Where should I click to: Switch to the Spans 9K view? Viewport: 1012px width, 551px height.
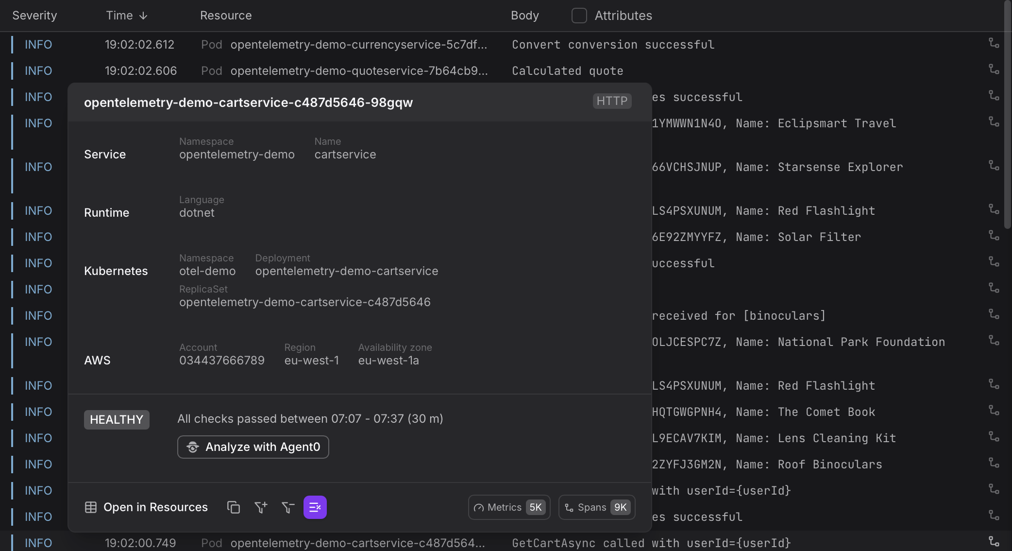click(596, 507)
